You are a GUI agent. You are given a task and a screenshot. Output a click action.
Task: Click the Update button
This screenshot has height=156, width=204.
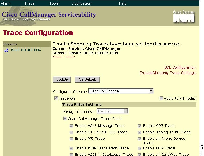(x=62, y=79)
